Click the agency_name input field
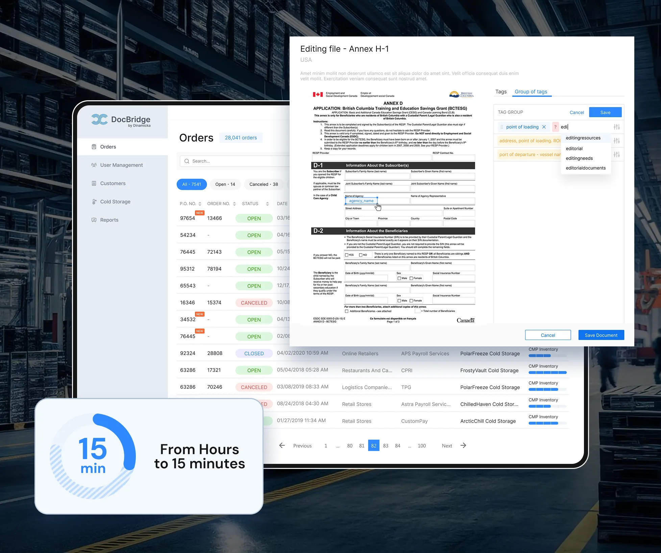Image resolution: width=661 pixels, height=553 pixels. [361, 201]
